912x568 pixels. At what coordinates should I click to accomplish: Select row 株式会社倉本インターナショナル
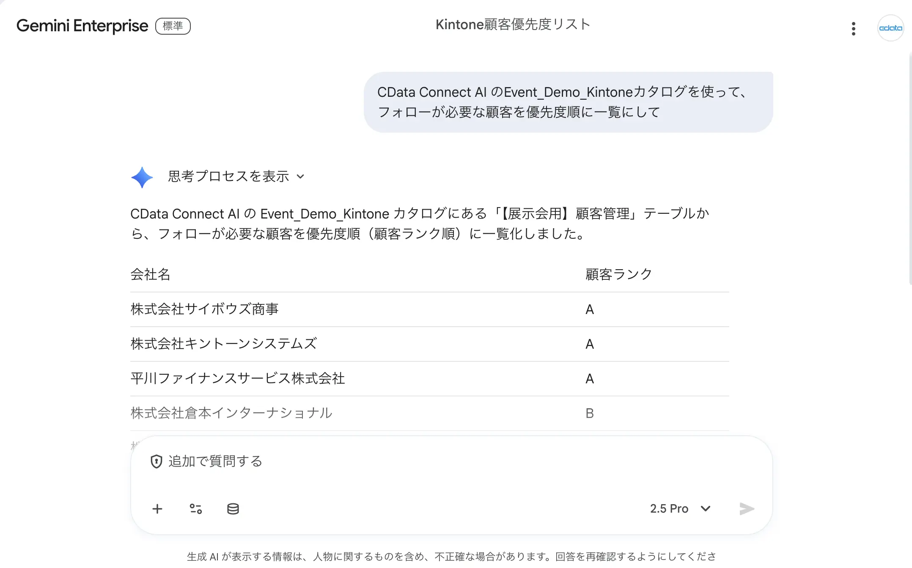pos(429,413)
